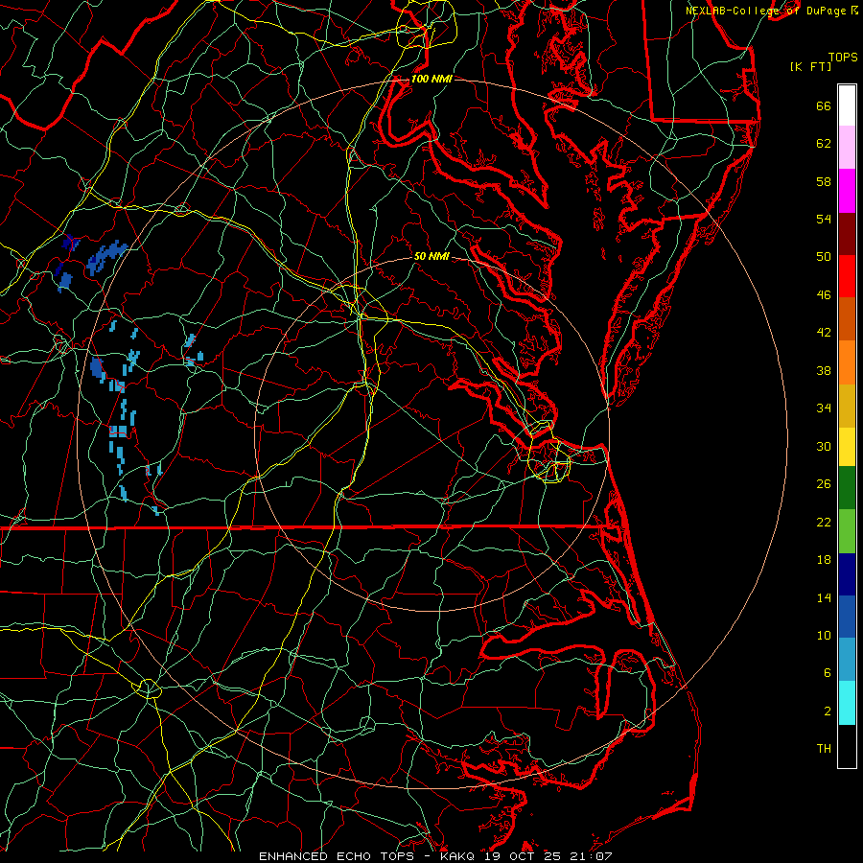Click the light pink 62 K FT swatch

coord(847,147)
